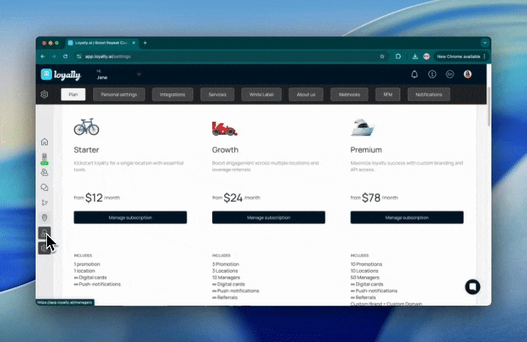Click the 50 Managers feature line
Viewport: 527px width, 342px height.
[365, 277]
